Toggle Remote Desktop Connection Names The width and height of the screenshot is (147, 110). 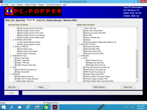pos(84,76)
